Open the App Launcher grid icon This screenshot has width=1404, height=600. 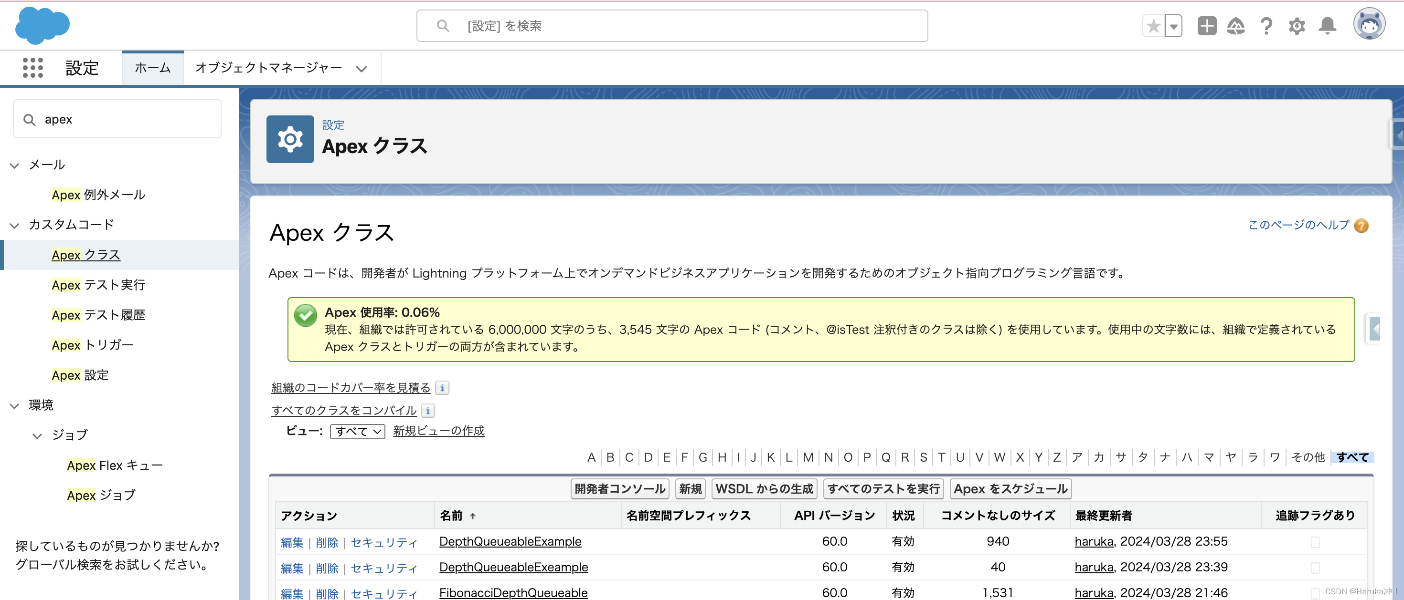coord(32,68)
